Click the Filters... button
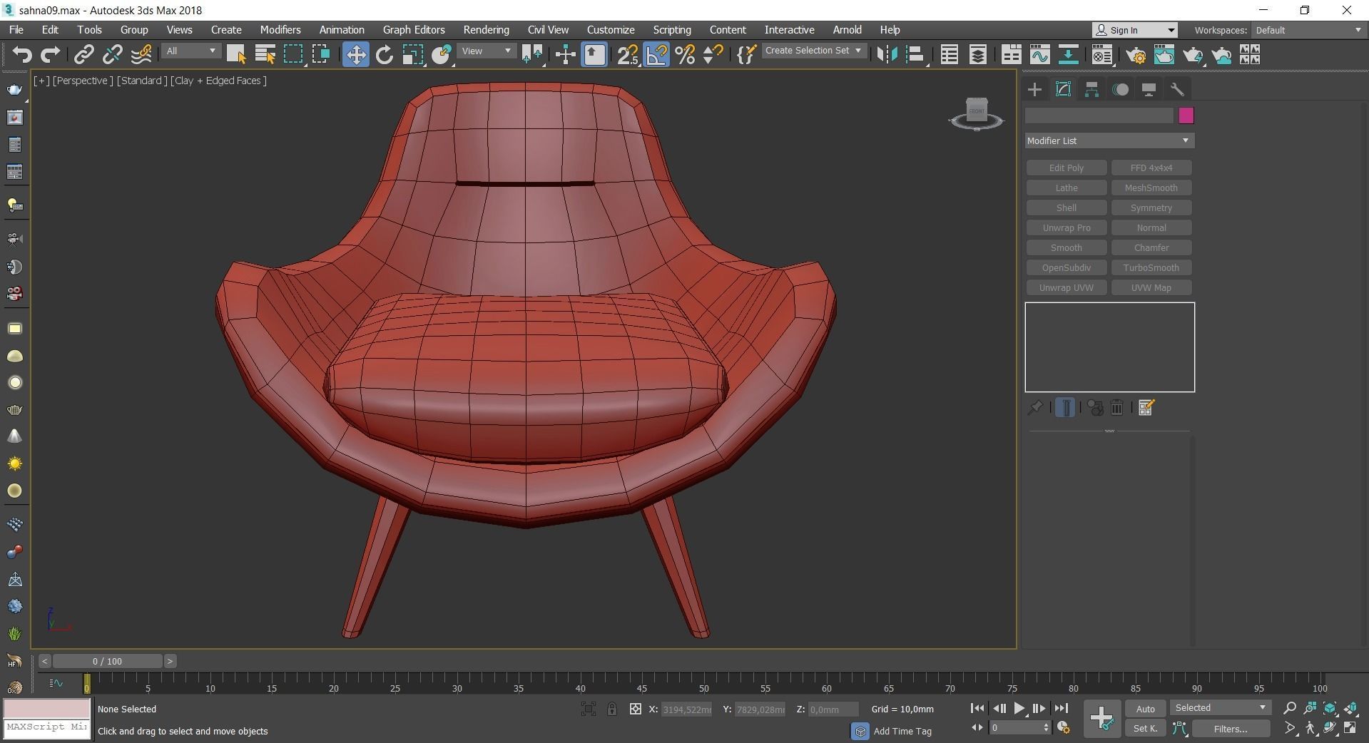This screenshot has height=743, width=1369. 1231,729
